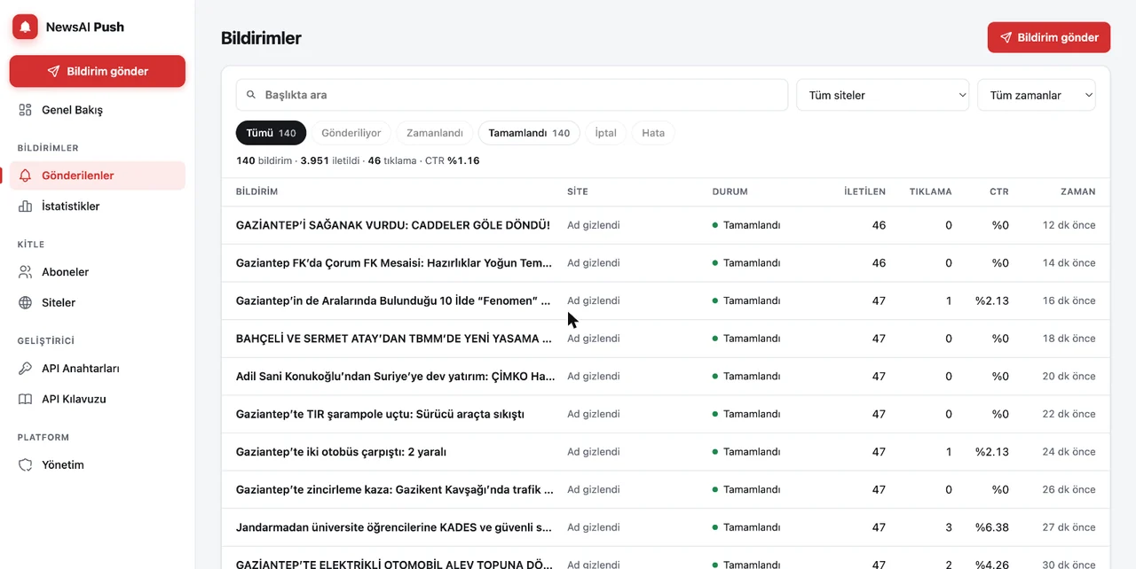Viewport: 1136px width, 569px height.
Task: Click the SİTE column header
Action: pos(578,191)
